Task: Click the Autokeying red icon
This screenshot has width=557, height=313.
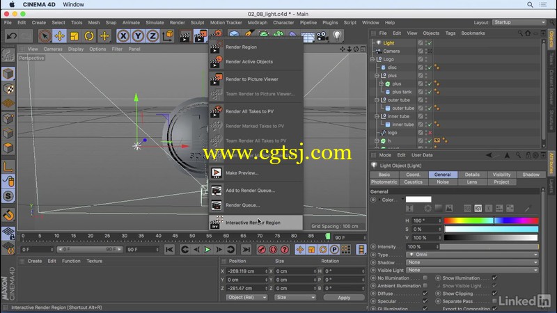Action: tap(273, 250)
